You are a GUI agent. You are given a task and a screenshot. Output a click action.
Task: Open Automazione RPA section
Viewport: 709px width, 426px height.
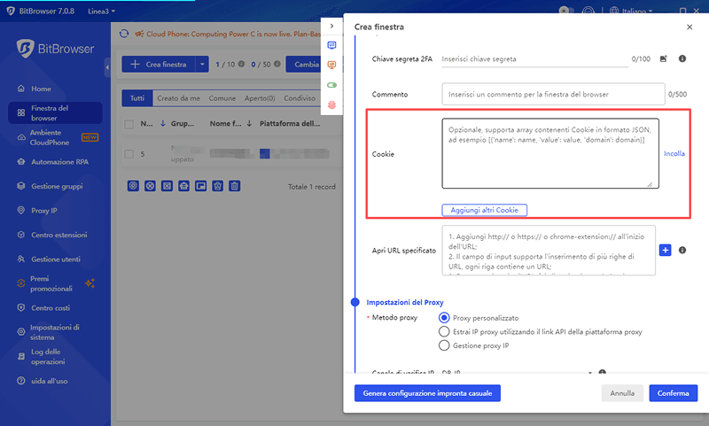coord(59,162)
